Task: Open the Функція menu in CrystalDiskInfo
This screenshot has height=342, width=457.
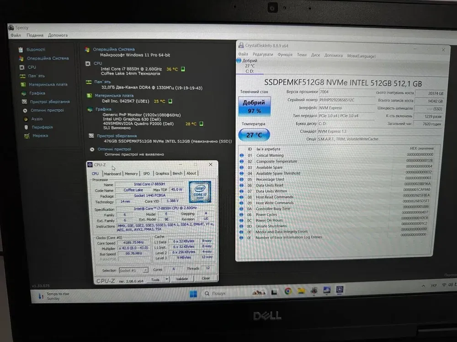Action: pos(285,55)
